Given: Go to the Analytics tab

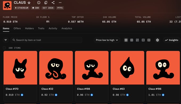Looking at the screenshot, I should [x=67, y=28].
